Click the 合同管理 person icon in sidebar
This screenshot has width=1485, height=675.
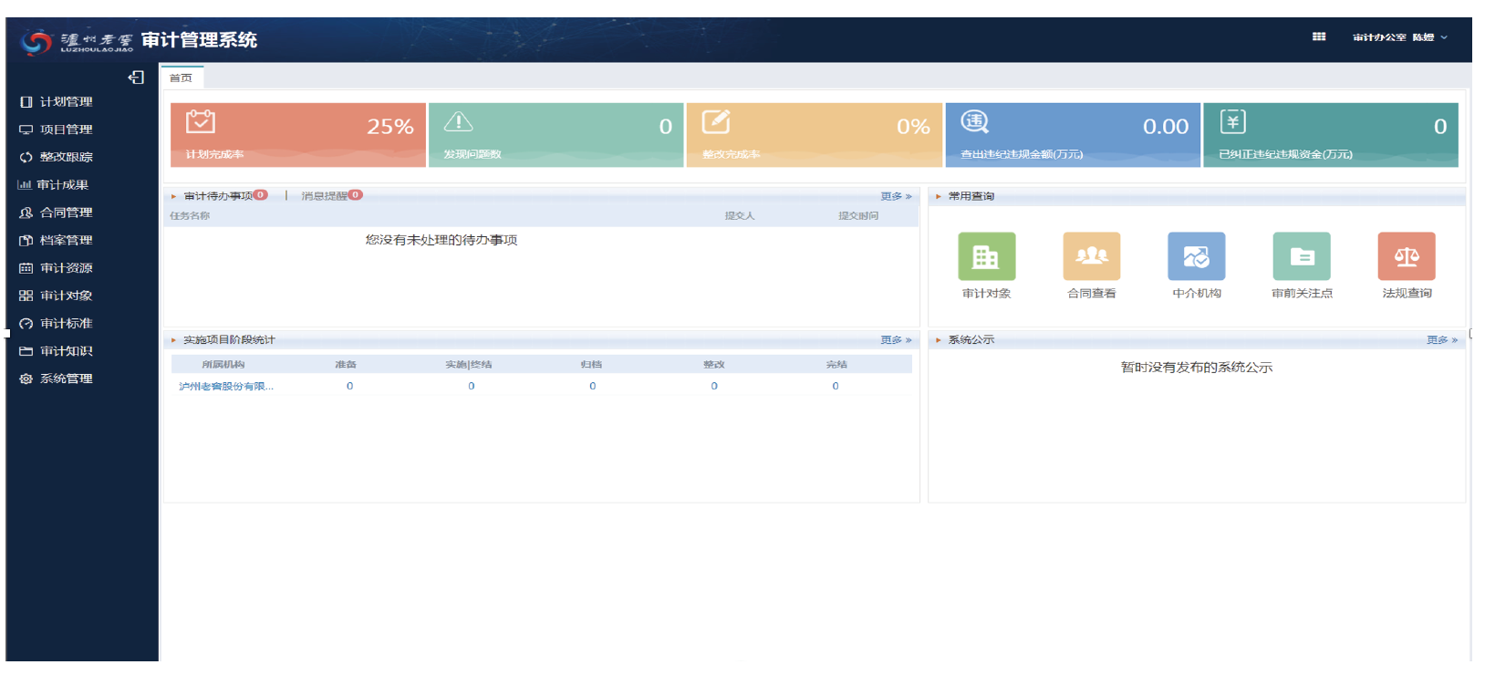[26, 213]
